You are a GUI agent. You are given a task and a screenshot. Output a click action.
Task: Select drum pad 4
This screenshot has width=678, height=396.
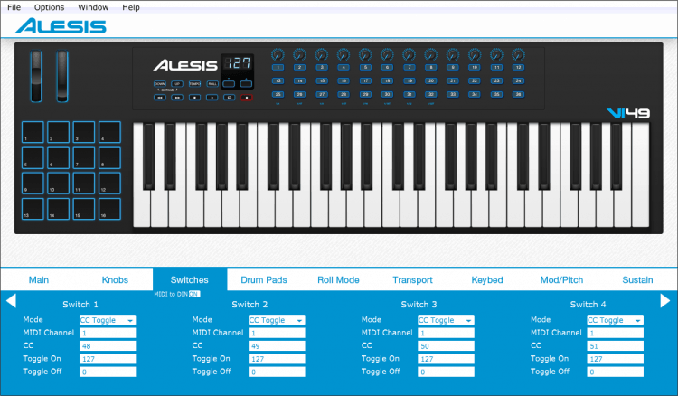tap(109, 132)
